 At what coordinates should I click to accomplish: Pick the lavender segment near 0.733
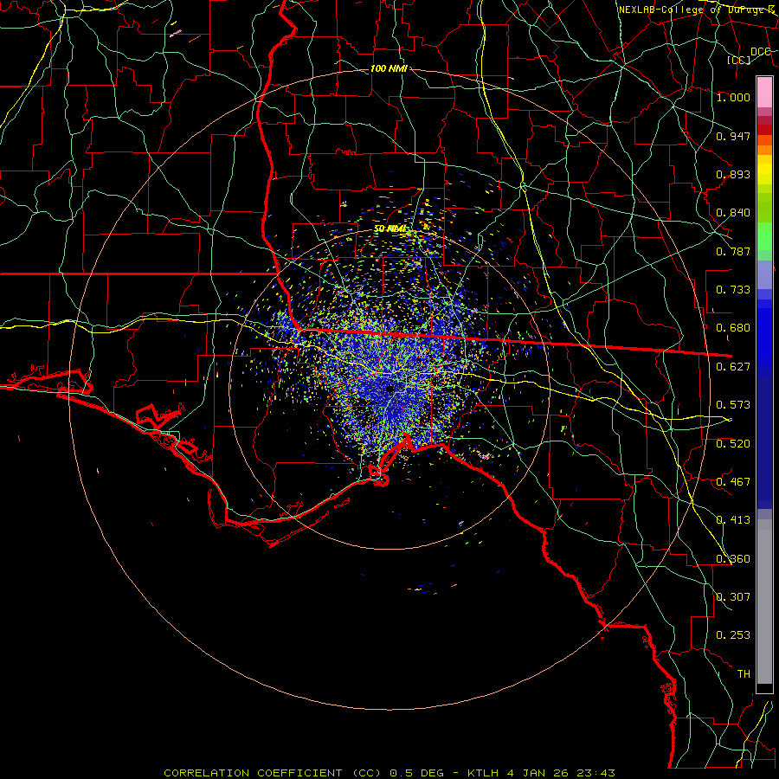pyautogui.click(x=764, y=275)
